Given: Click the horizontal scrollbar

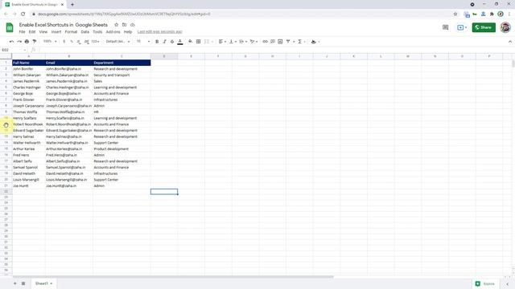Looking at the screenshot, I should [173, 277].
